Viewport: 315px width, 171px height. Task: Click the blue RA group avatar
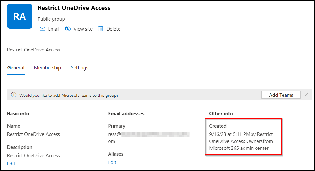coord(19,16)
